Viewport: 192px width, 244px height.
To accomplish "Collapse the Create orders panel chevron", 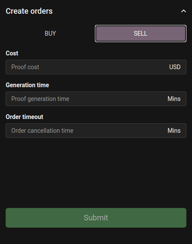I will point(183,11).
